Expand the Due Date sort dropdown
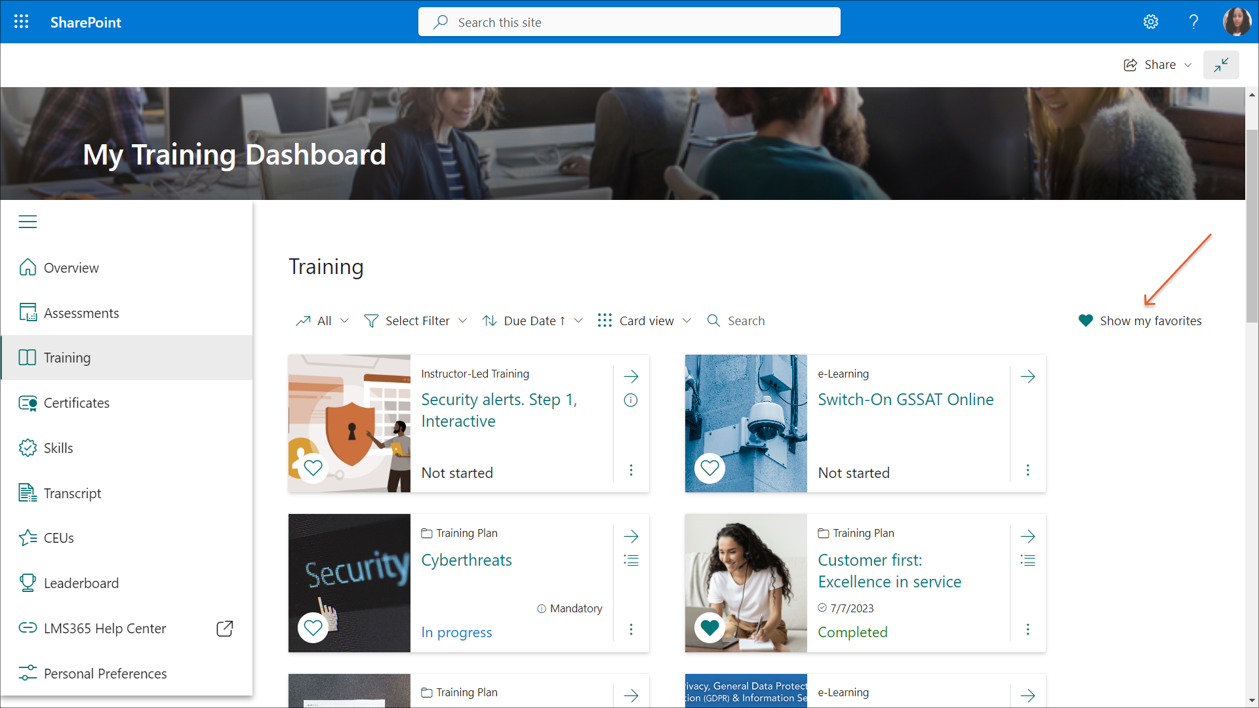This screenshot has width=1259, height=708. point(532,321)
